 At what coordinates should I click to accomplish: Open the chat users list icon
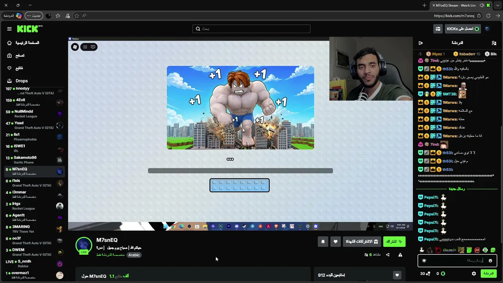pyautogui.click(x=494, y=43)
